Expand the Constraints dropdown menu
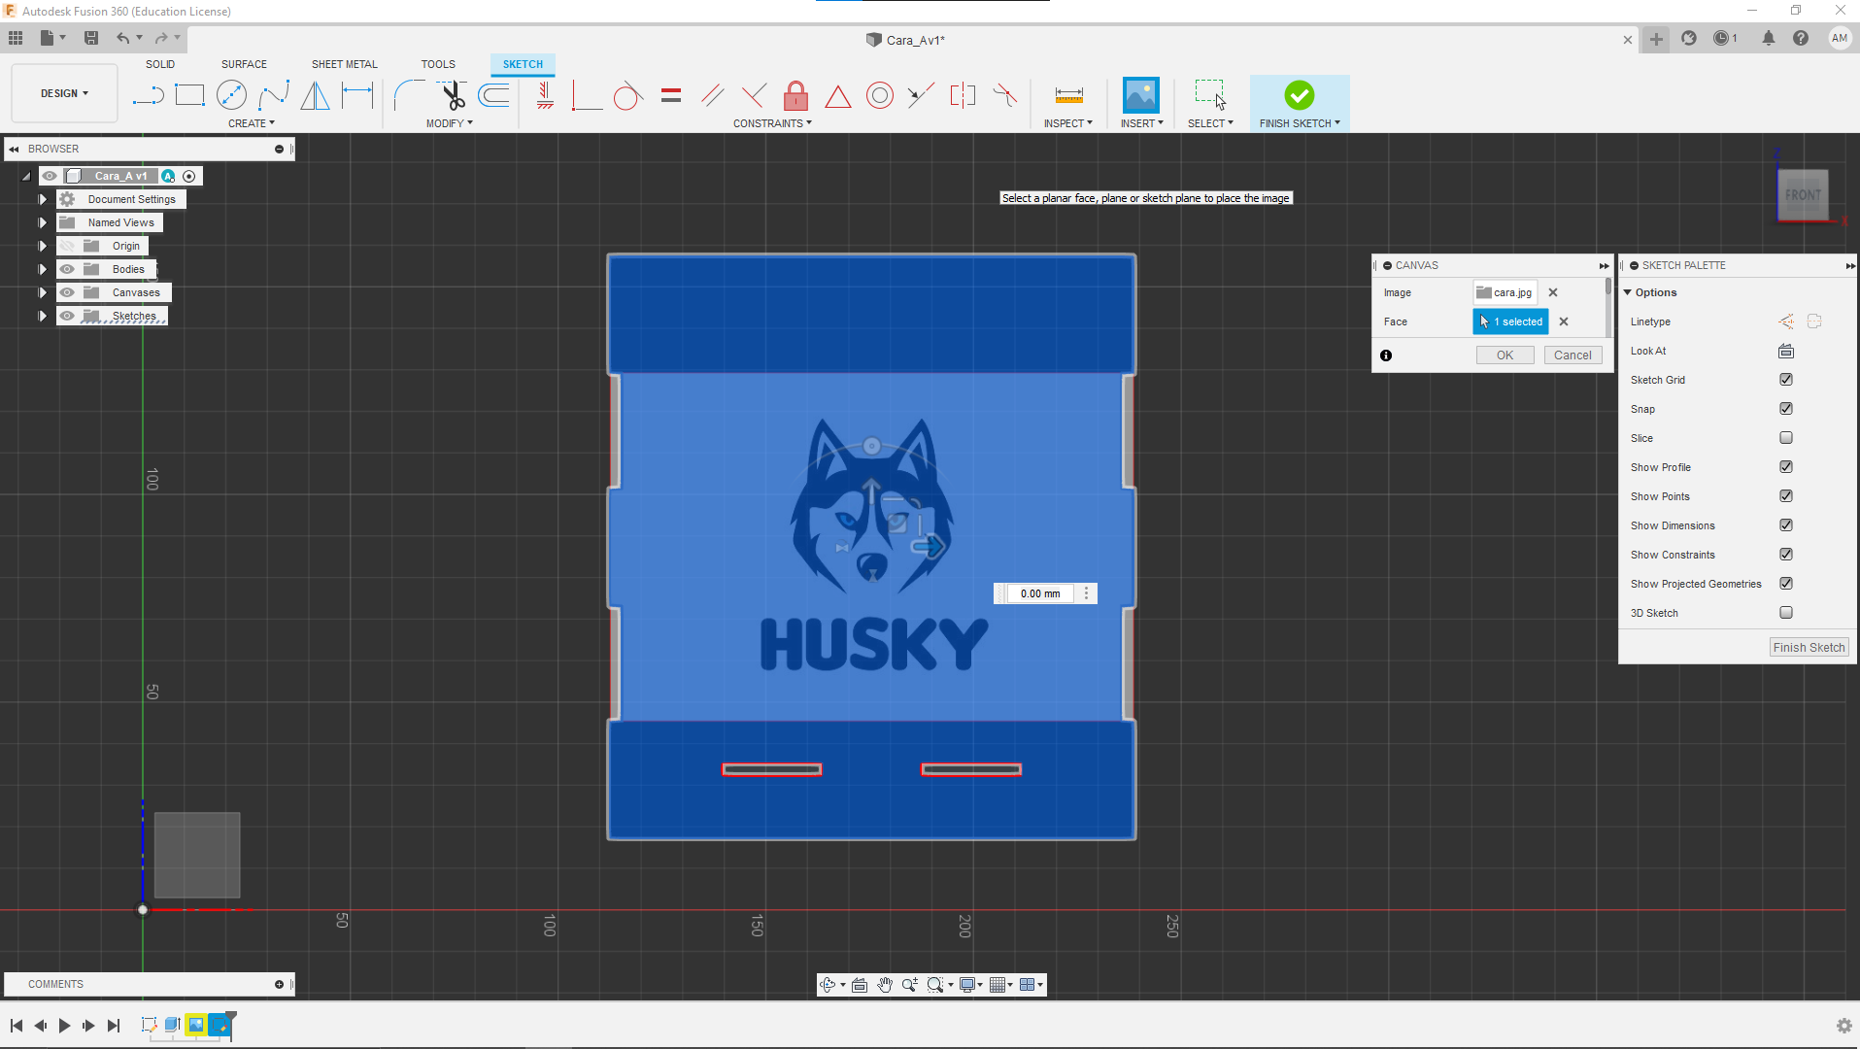 point(772,123)
